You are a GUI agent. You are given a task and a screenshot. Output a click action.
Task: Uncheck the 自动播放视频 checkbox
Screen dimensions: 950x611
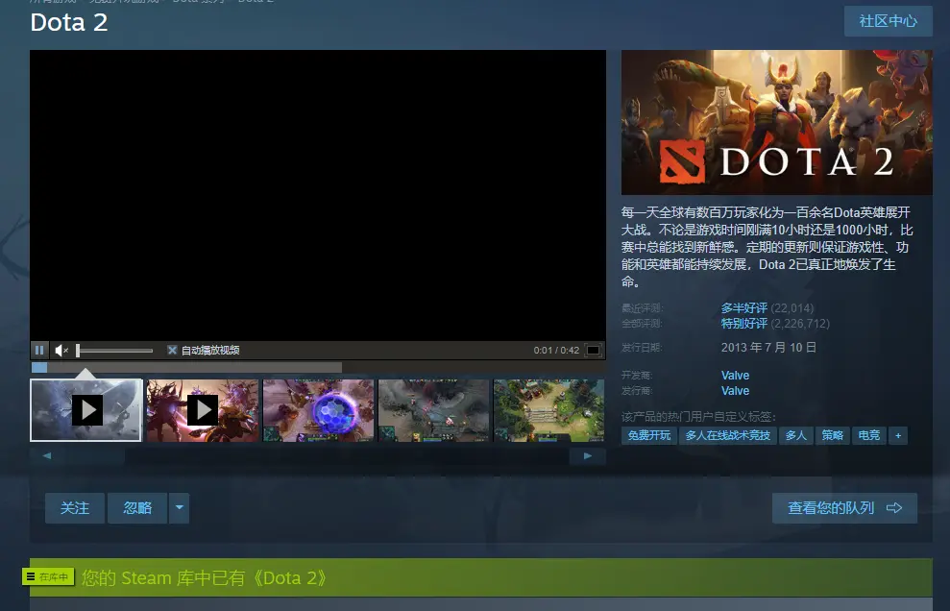point(172,351)
